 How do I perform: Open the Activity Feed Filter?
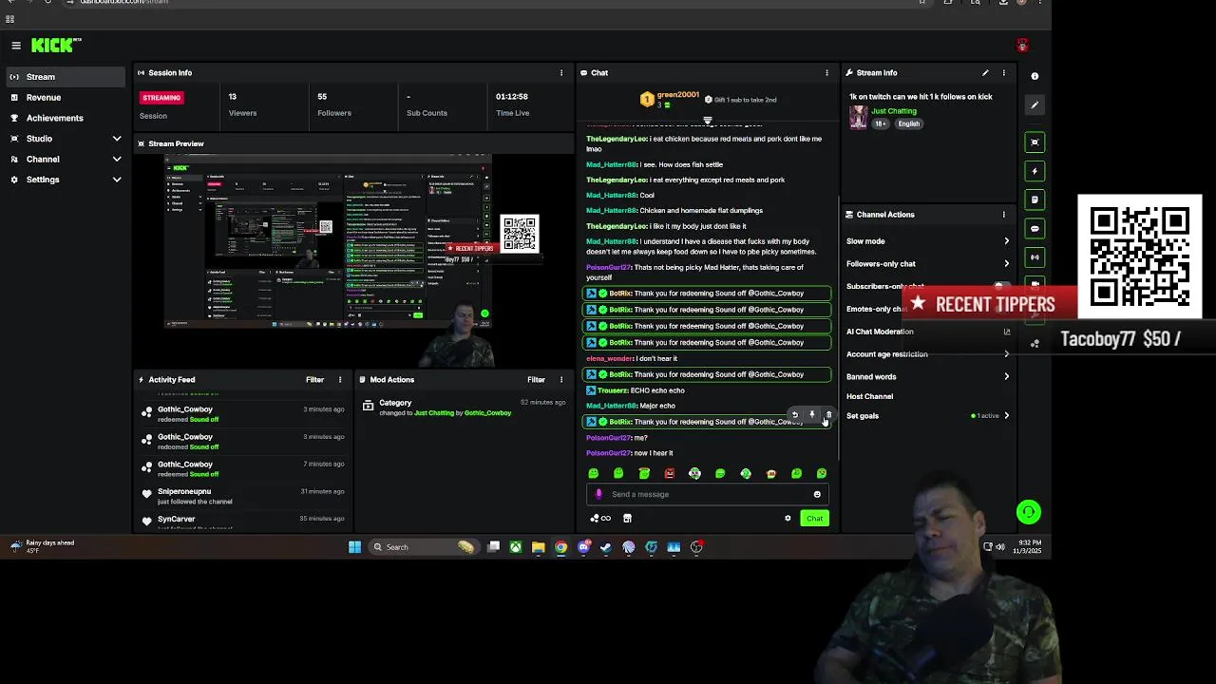[314, 380]
